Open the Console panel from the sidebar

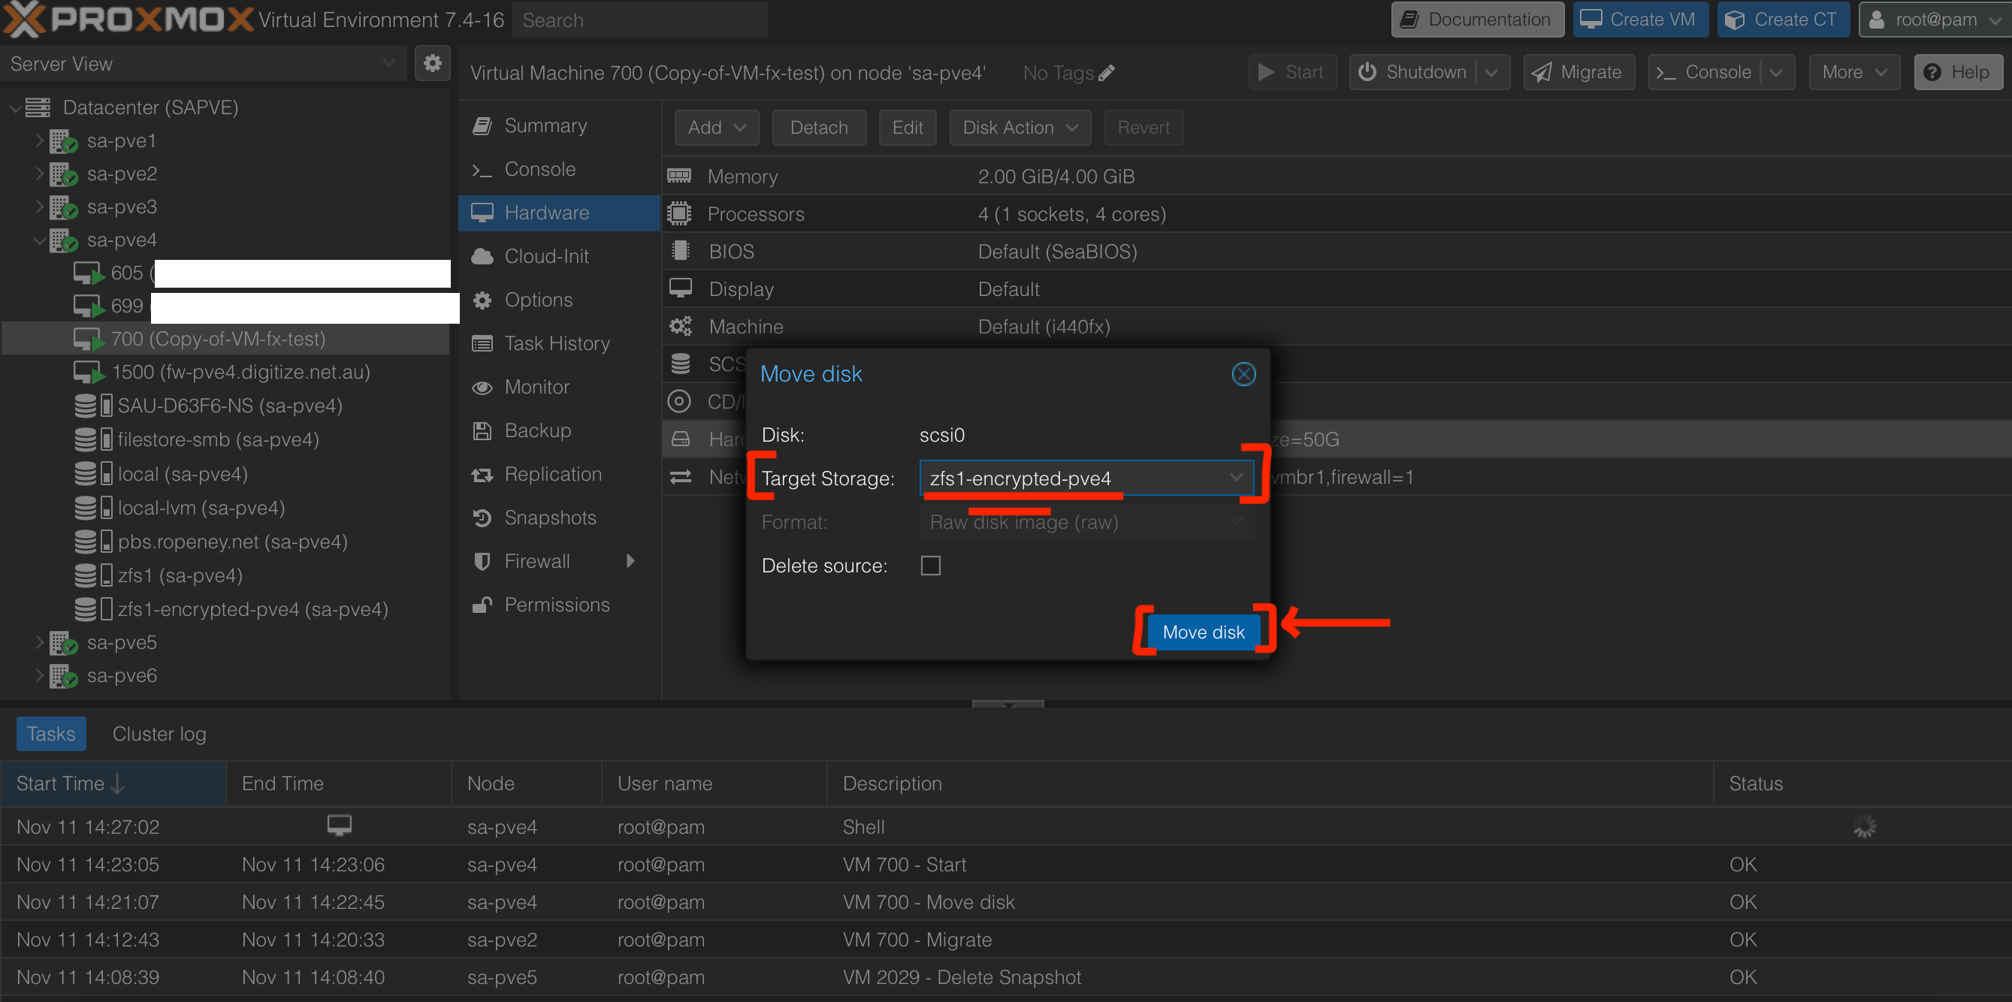(x=539, y=169)
